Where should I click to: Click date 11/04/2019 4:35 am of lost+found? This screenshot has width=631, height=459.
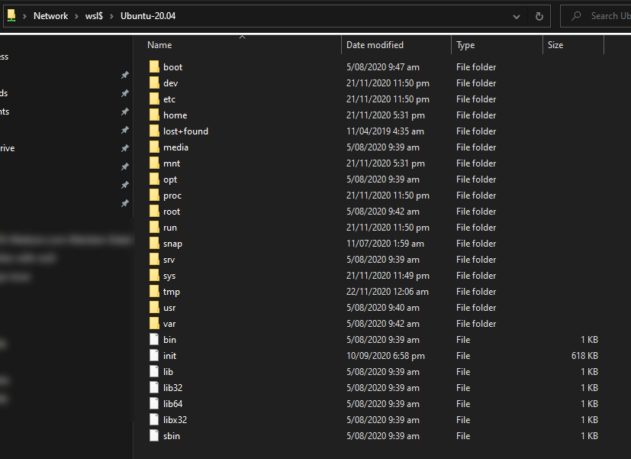[385, 131]
